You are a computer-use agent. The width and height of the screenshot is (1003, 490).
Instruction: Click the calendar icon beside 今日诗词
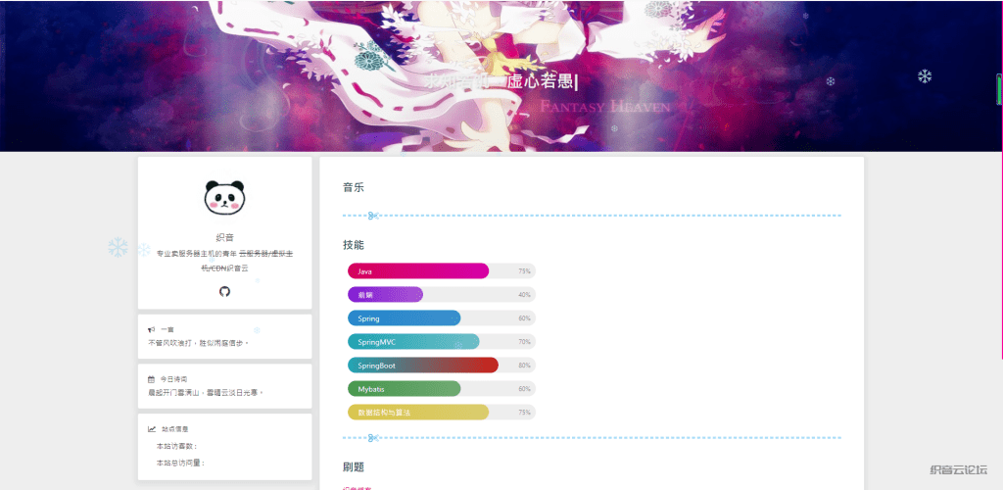tap(151, 379)
